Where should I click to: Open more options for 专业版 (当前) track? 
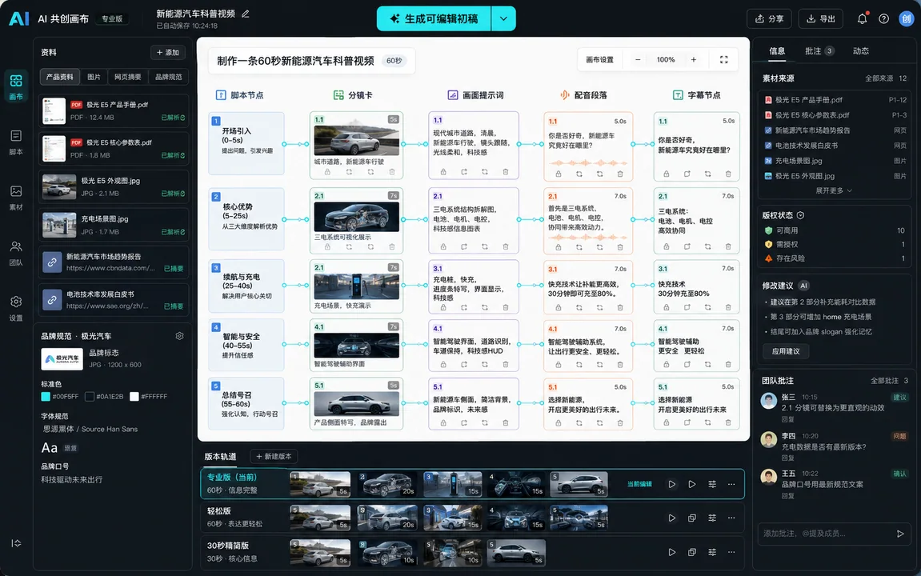tap(731, 485)
